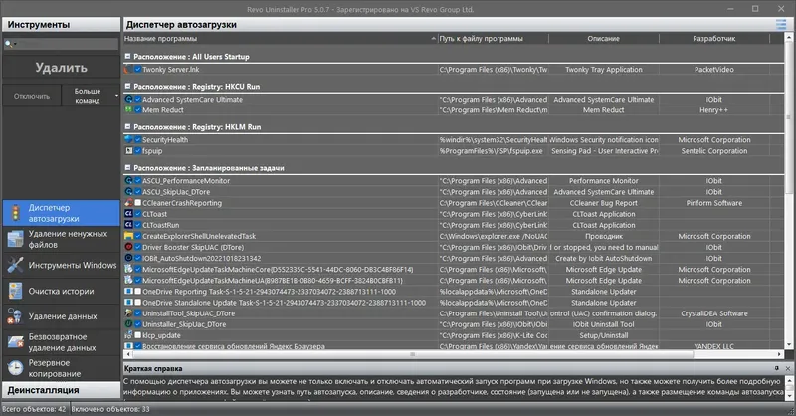Screen dimensions: 796x416
Task: Uncheck the fspuip checkbox
Action: pyautogui.click(x=137, y=151)
